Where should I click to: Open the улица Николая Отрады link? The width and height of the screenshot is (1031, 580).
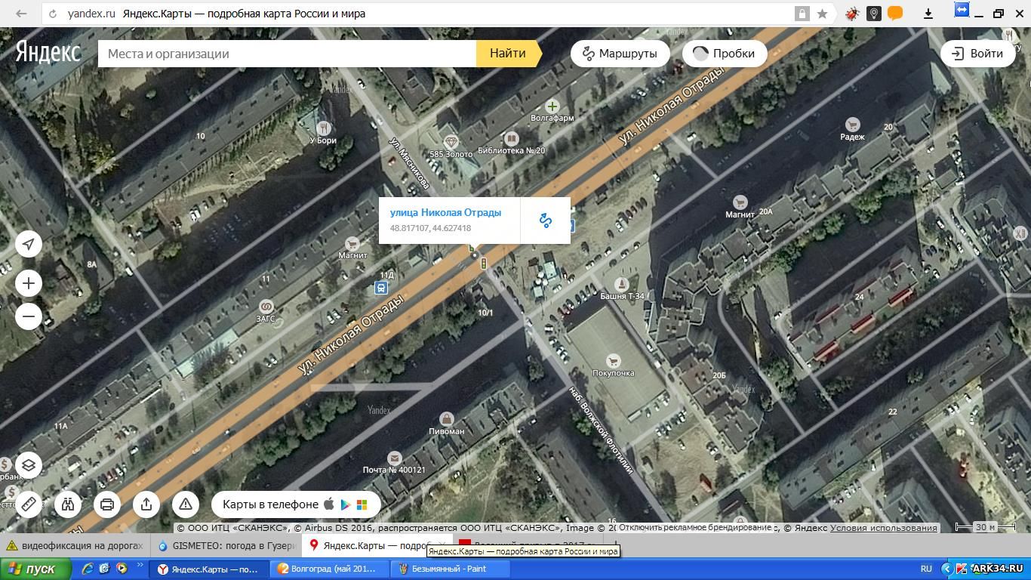[x=445, y=212]
